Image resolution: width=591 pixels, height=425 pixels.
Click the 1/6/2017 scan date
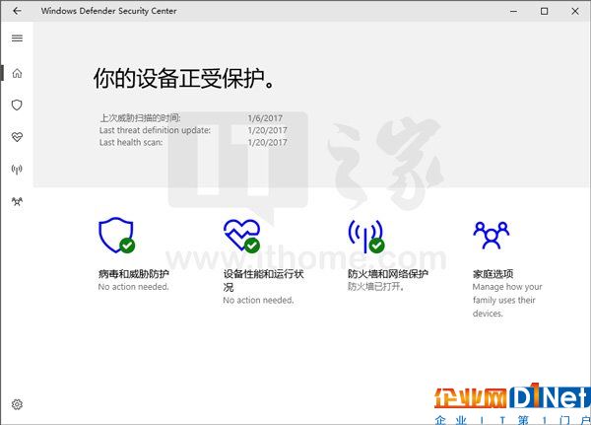click(x=265, y=118)
